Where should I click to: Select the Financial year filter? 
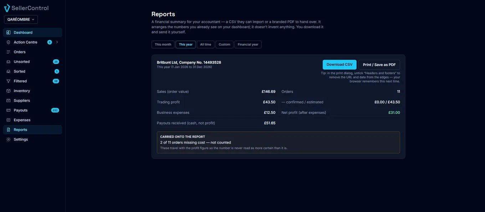pos(248,45)
